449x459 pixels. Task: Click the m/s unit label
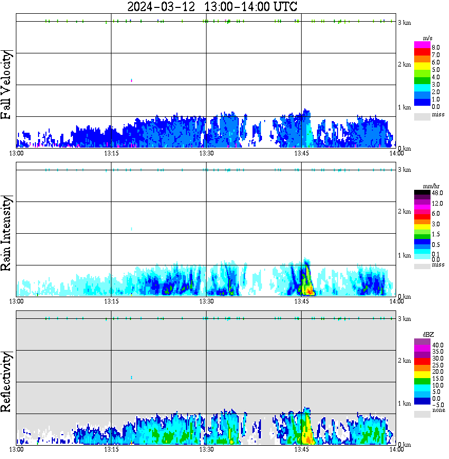tap(428, 39)
